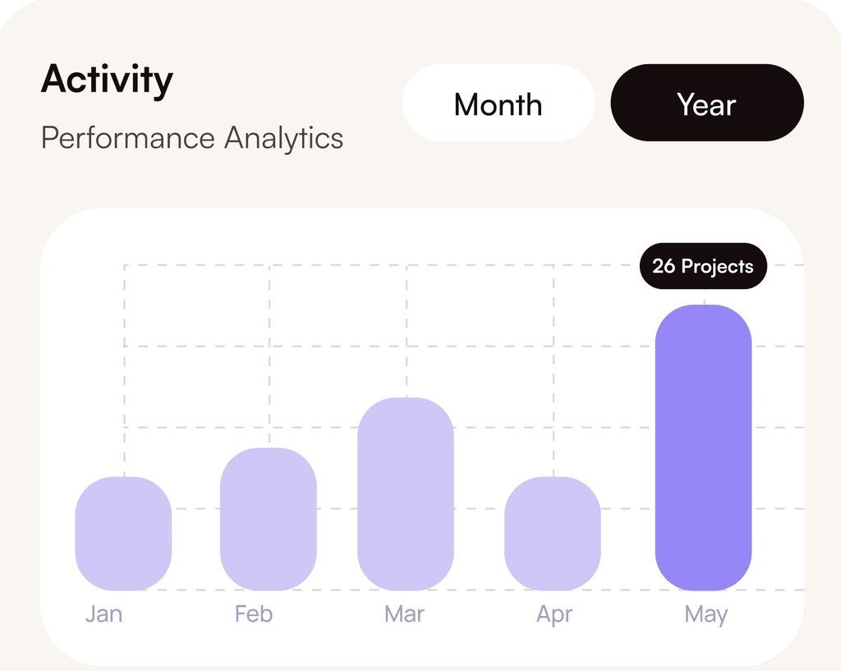Select the Year view toggle
The height and width of the screenshot is (671, 841).
coord(706,104)
